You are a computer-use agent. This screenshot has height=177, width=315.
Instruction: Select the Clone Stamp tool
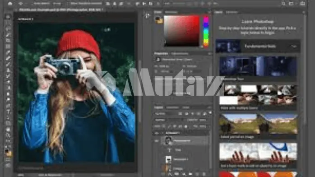coord(8,70)
